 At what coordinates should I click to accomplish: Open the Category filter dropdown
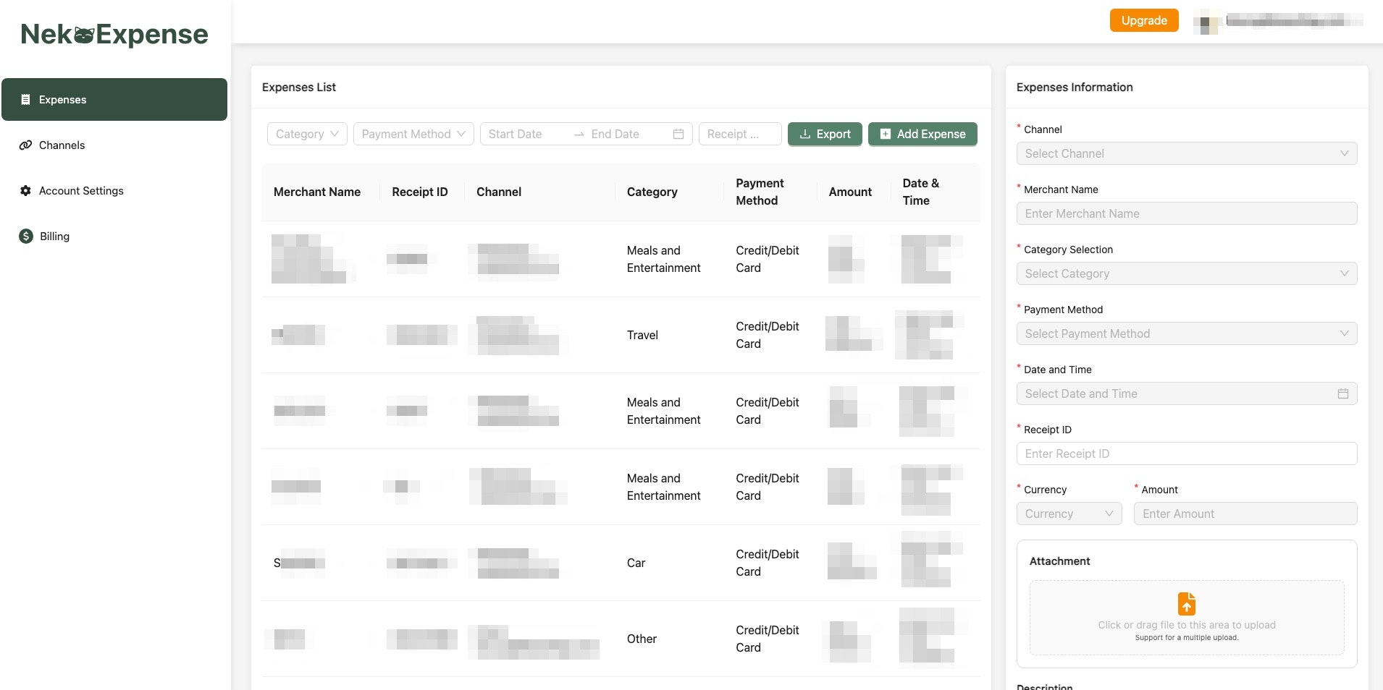307,134
